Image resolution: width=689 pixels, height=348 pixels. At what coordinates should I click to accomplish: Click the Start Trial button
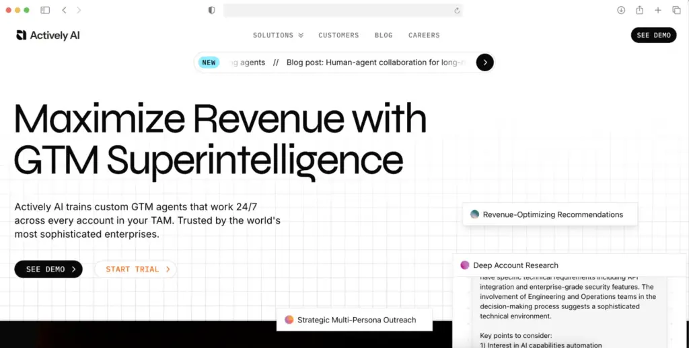(x=135, y=269)
